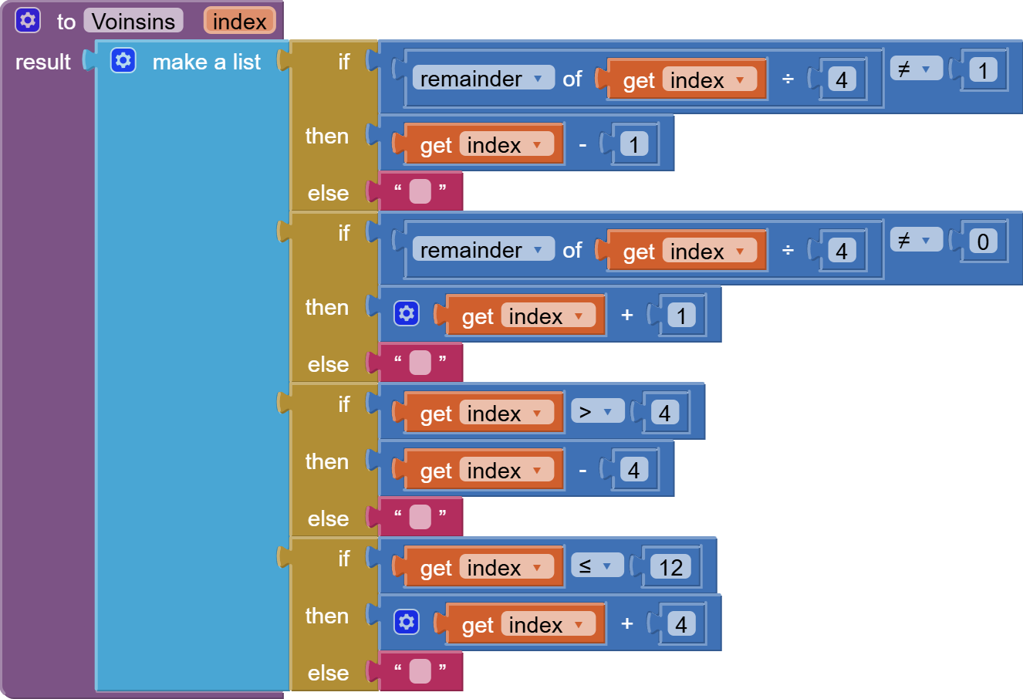
Task: Edit the Voinsins procedure name field
Action: [x=133, y=21]
